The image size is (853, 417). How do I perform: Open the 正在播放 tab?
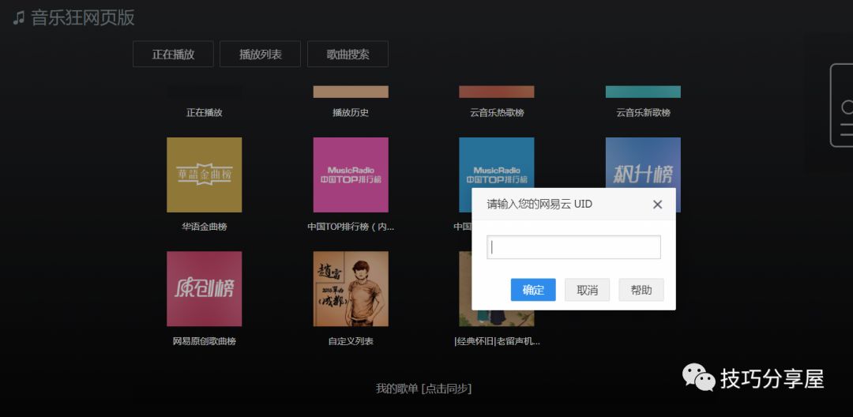coord(173,54)
